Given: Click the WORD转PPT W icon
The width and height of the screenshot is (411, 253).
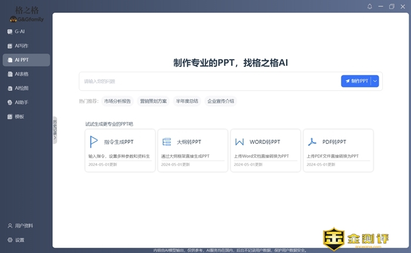Looking at the screenshot, I should [x=240, y=142].
